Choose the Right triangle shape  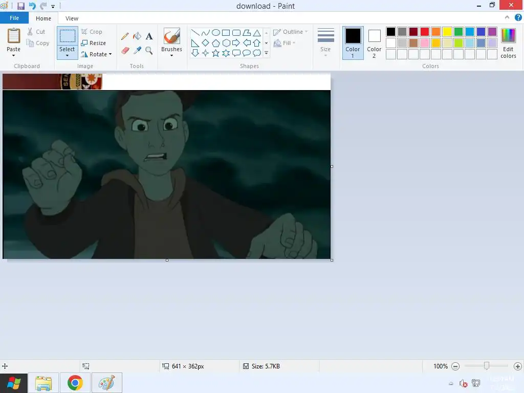click(195, 43)
